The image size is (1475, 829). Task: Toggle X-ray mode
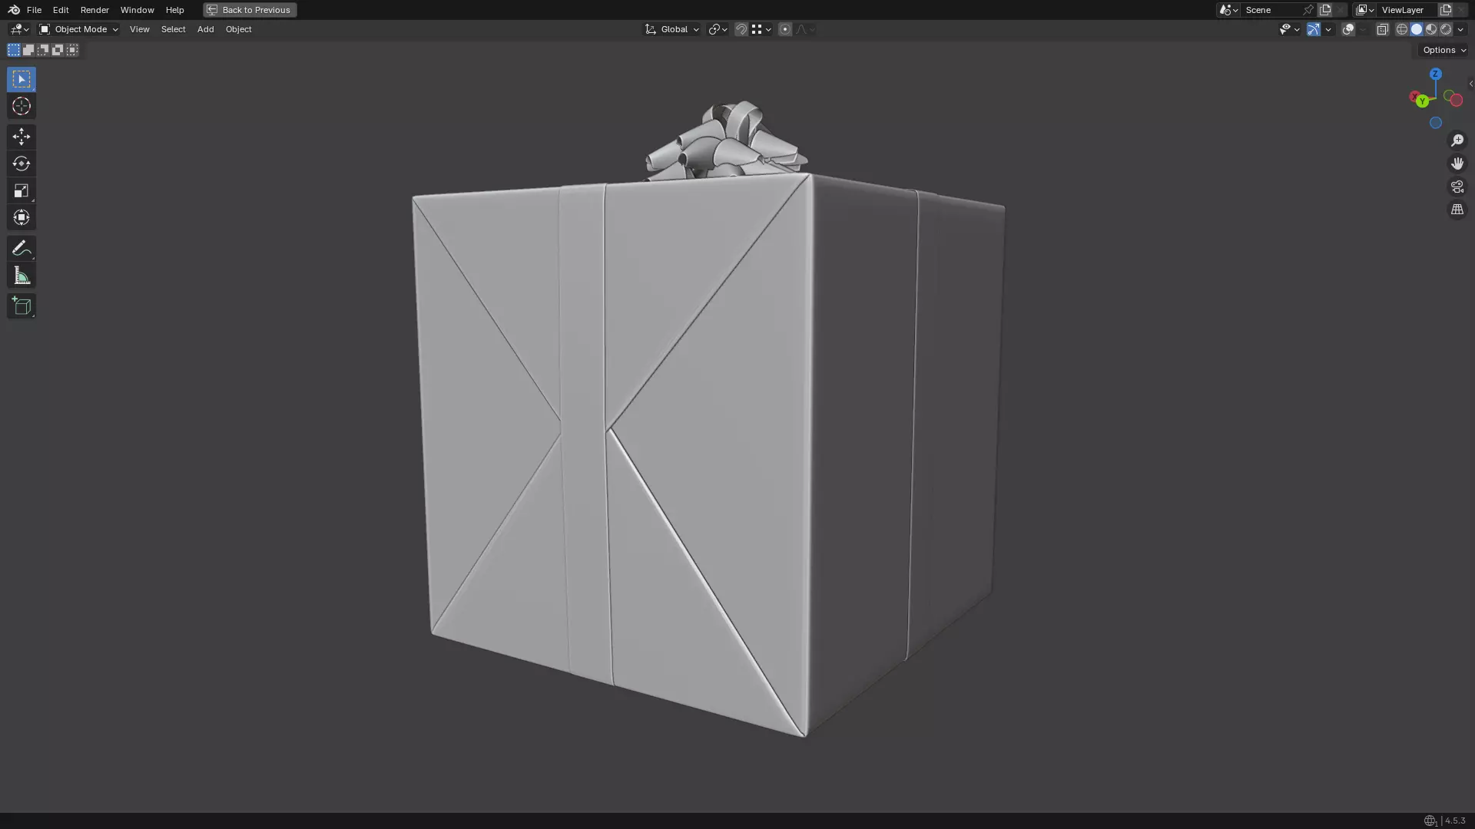tap(1383, 29)
